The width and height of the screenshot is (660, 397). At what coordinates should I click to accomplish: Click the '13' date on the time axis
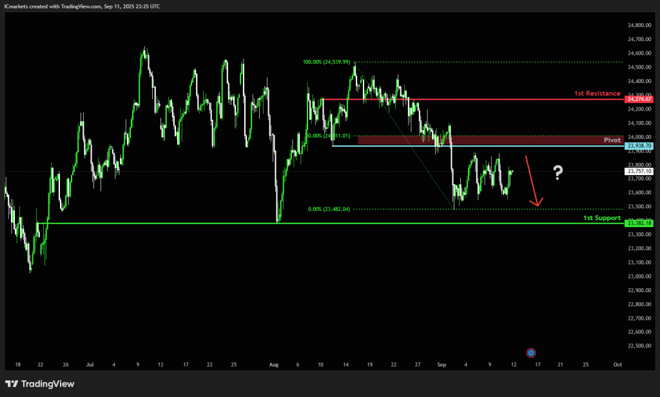point(160,365)
